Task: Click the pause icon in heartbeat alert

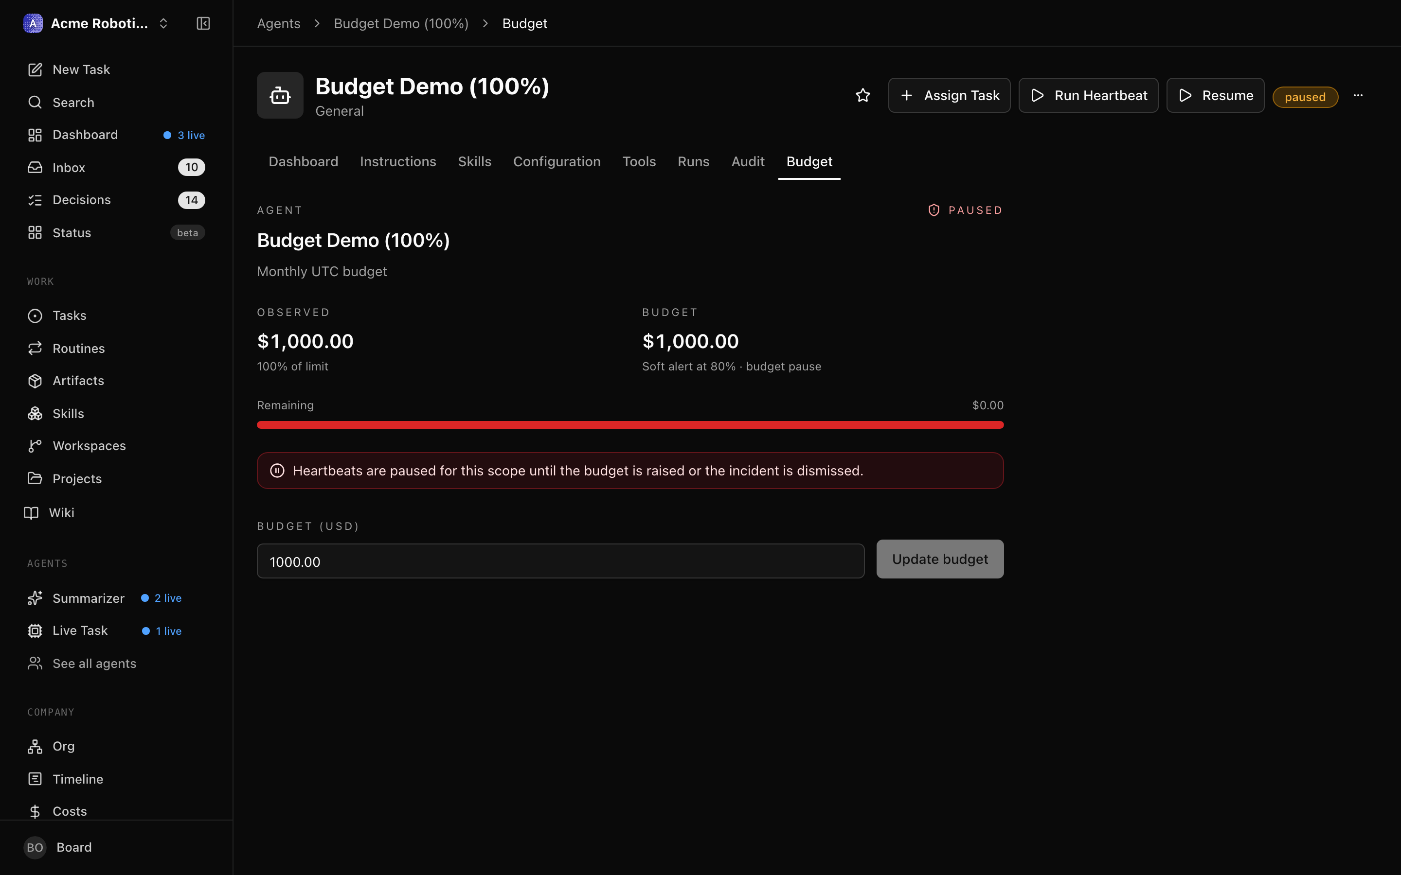Action: coord(277,471)
